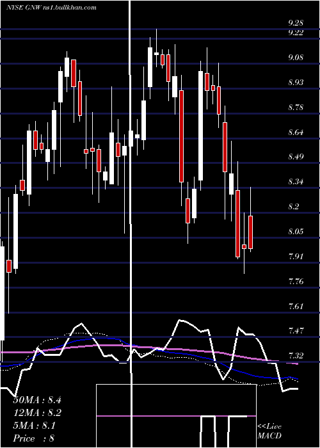This screenshot has width=320, height=448.
Task: Click the 8.2 price axis label
Action: tap(294, 206)
